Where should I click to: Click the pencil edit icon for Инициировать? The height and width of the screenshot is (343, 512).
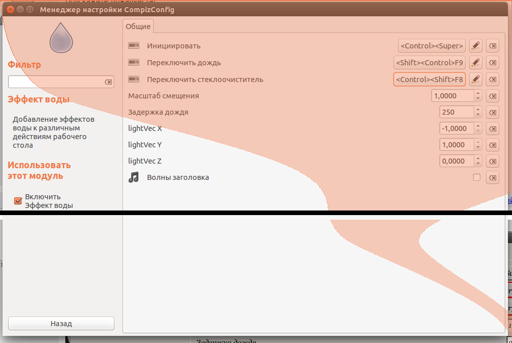(475, 46)
